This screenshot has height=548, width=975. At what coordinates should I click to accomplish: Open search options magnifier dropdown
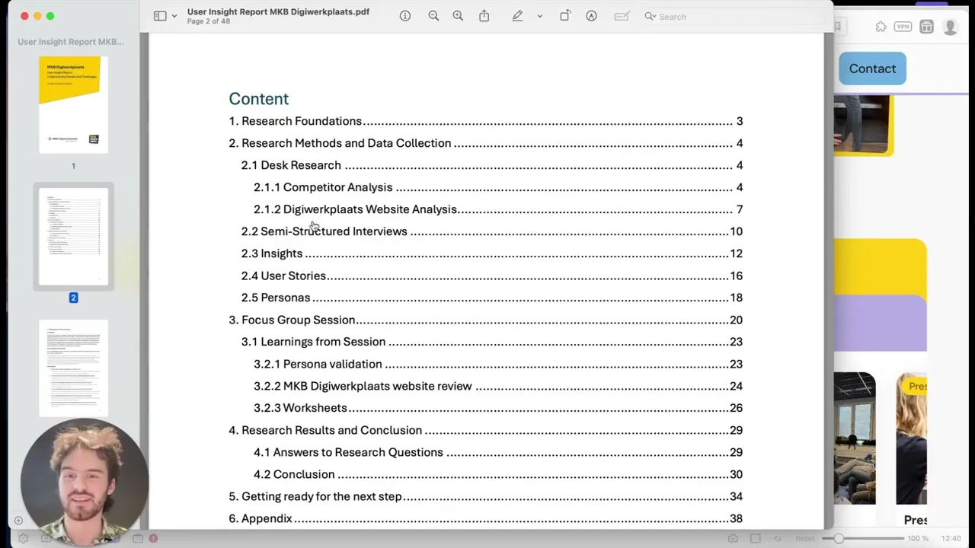(650, 16)
